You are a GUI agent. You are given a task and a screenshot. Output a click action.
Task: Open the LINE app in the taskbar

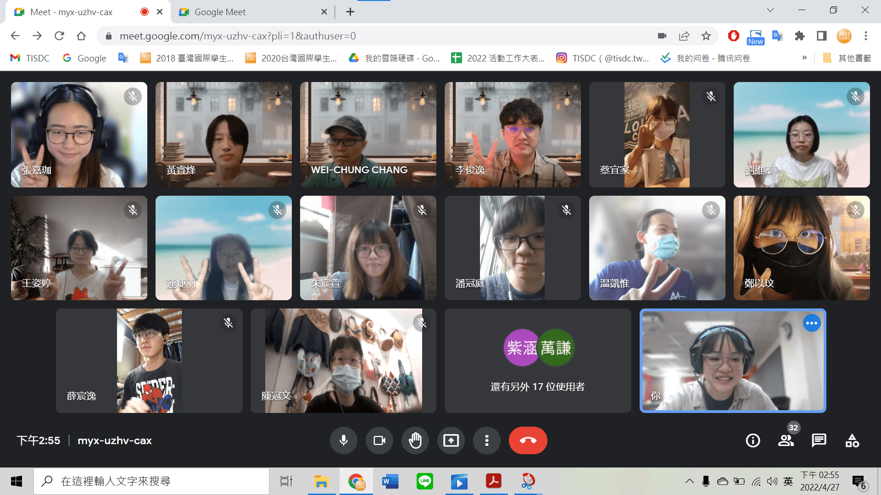point(424,481)
